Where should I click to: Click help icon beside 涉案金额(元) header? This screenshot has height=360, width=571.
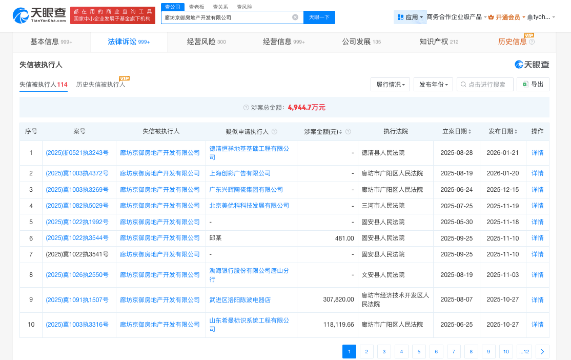pos(349,132)
